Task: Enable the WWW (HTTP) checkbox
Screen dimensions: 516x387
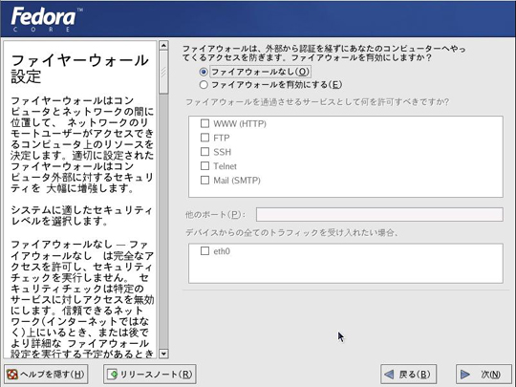Action: (204, 123)
